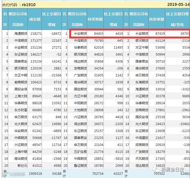Select short position value 50710
The height and width of the screenshot is (178, 190).
point(160,61)
